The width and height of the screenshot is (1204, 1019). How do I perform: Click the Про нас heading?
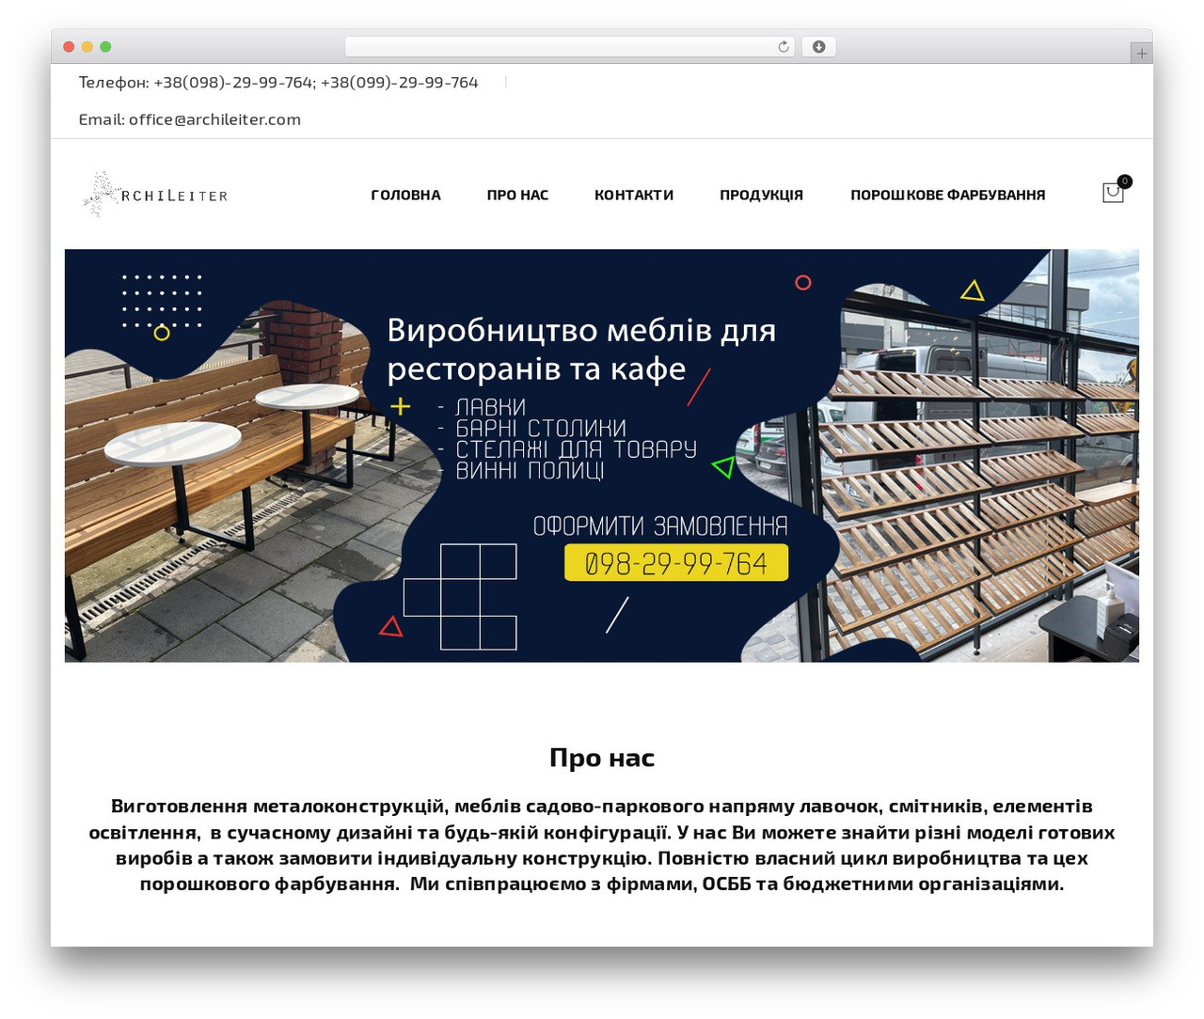(602, 758)
